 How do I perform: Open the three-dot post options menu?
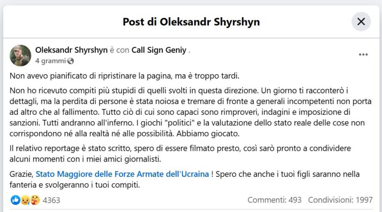click(363, 54)
